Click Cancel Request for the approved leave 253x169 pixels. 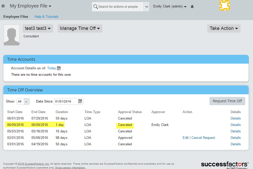pos(203,138)
